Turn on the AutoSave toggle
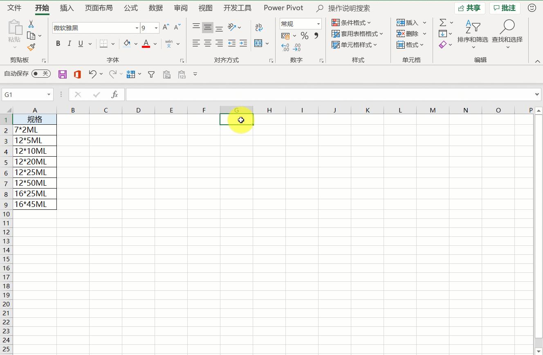The image size is (543, 355). pos(41,74)
